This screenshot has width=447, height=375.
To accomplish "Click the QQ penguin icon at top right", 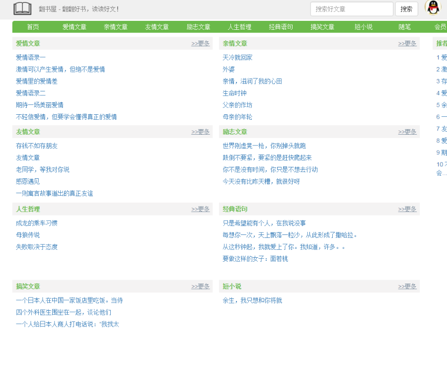I will click(x=433, y=8).
